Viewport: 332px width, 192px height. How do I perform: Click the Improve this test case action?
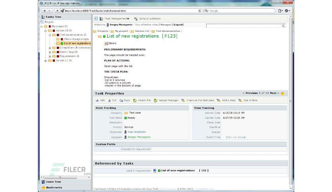[198, 100]
